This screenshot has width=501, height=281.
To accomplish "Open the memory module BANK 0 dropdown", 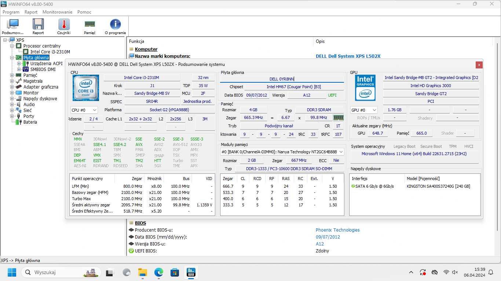I will click(x=282, y=152).
